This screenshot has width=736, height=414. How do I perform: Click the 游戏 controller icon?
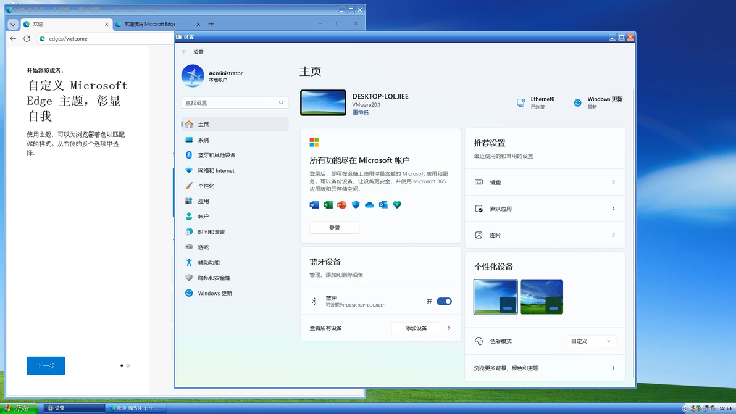point(189,247)
